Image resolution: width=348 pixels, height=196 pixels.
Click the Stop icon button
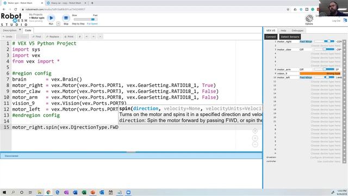[66, 18]
